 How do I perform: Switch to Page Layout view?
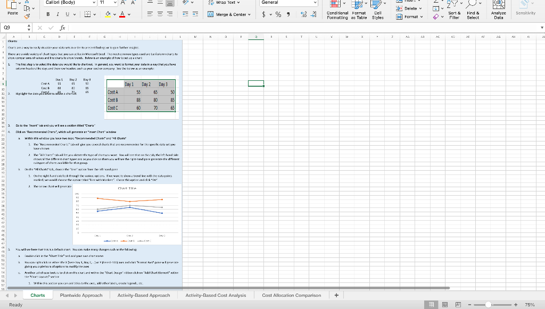click(444, 305)
